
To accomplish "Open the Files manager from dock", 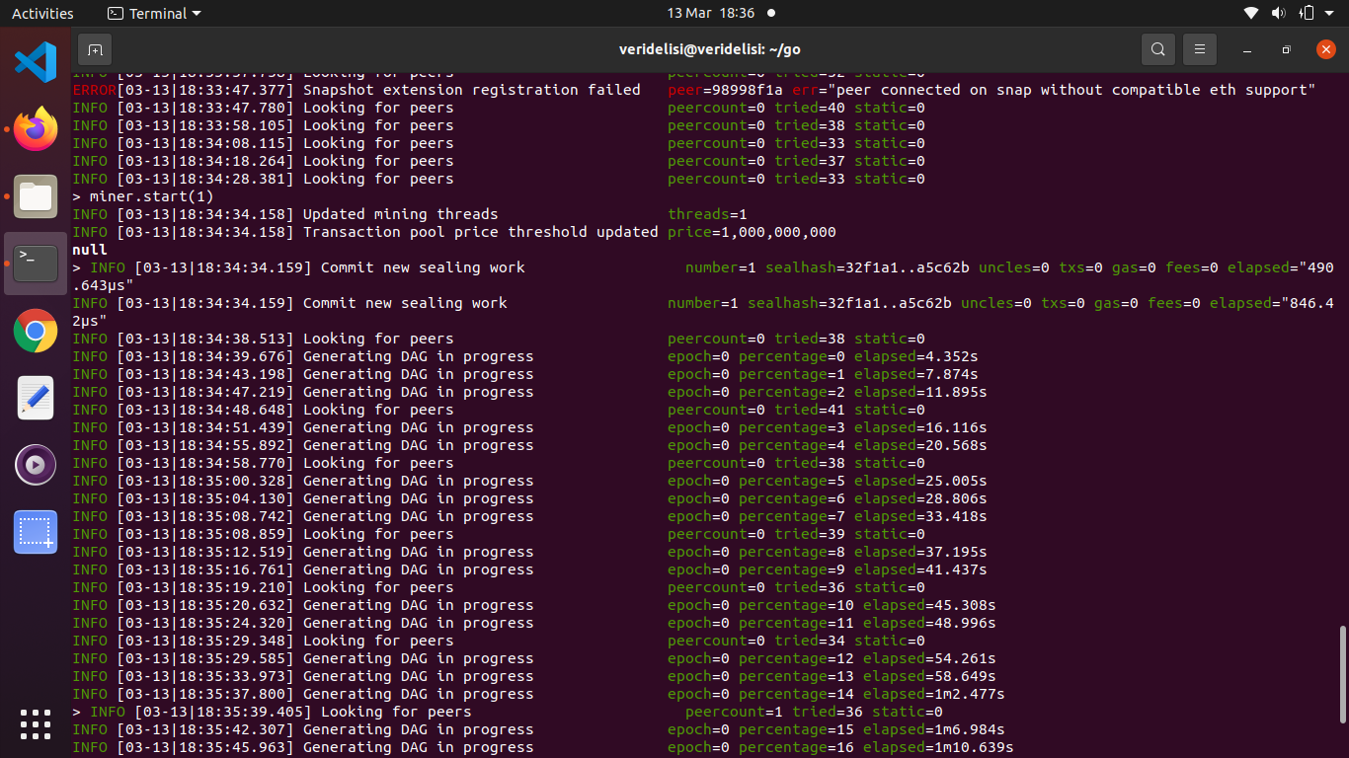I will click(36, 196).
